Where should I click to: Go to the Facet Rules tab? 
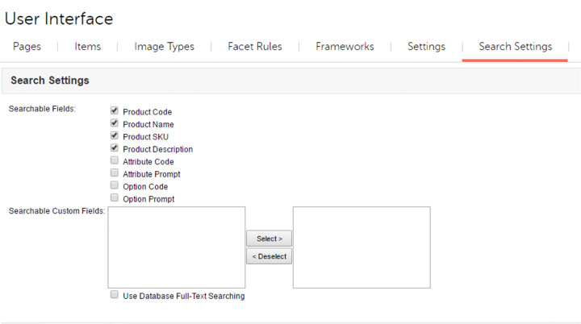pos(255,46)
